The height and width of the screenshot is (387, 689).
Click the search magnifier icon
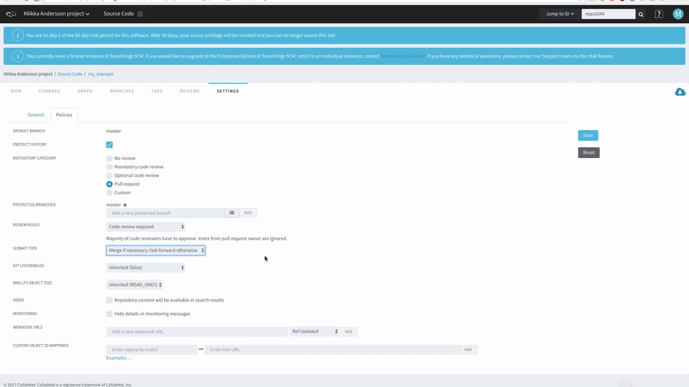pos(641,14)
